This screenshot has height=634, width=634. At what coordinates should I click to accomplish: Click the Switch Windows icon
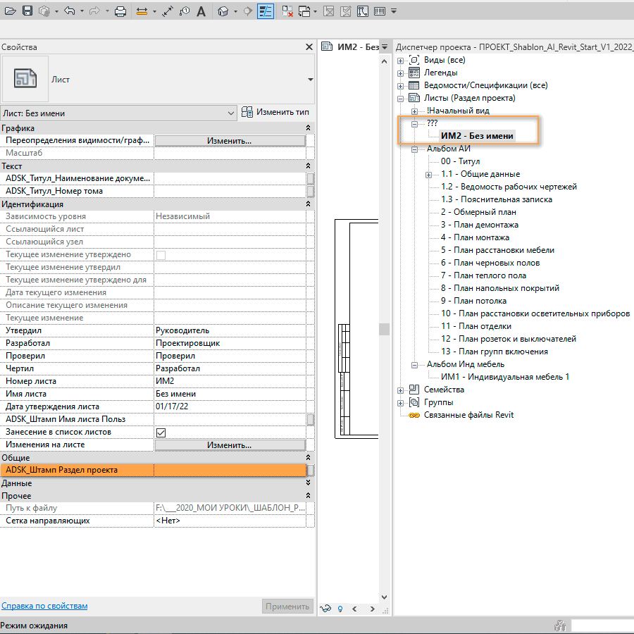(x=304, y=11)
